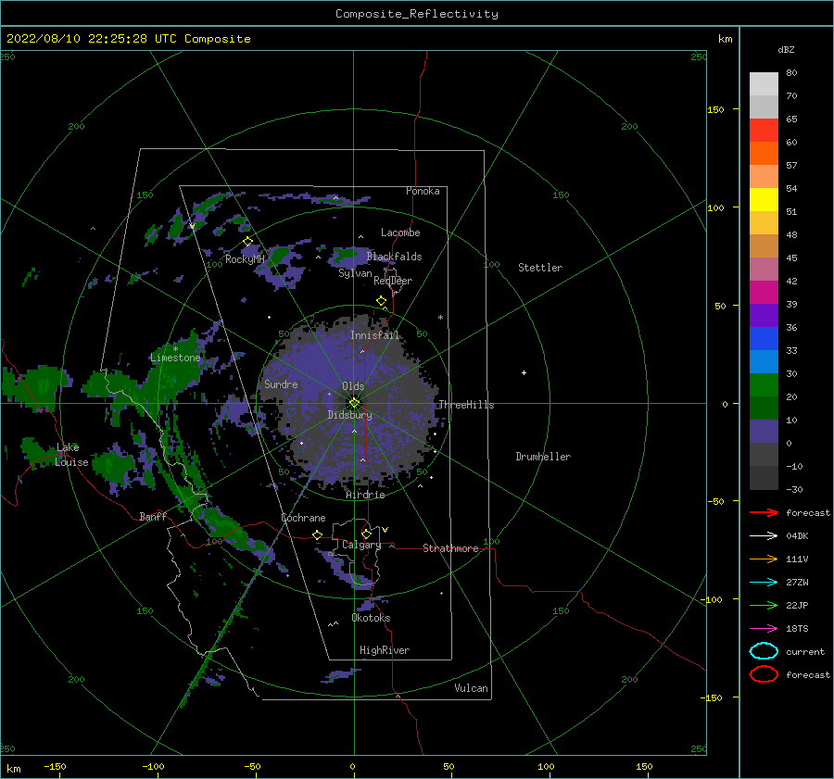Click the Okotoks label
The image size is (834, 779).
(x=371, y=618)
